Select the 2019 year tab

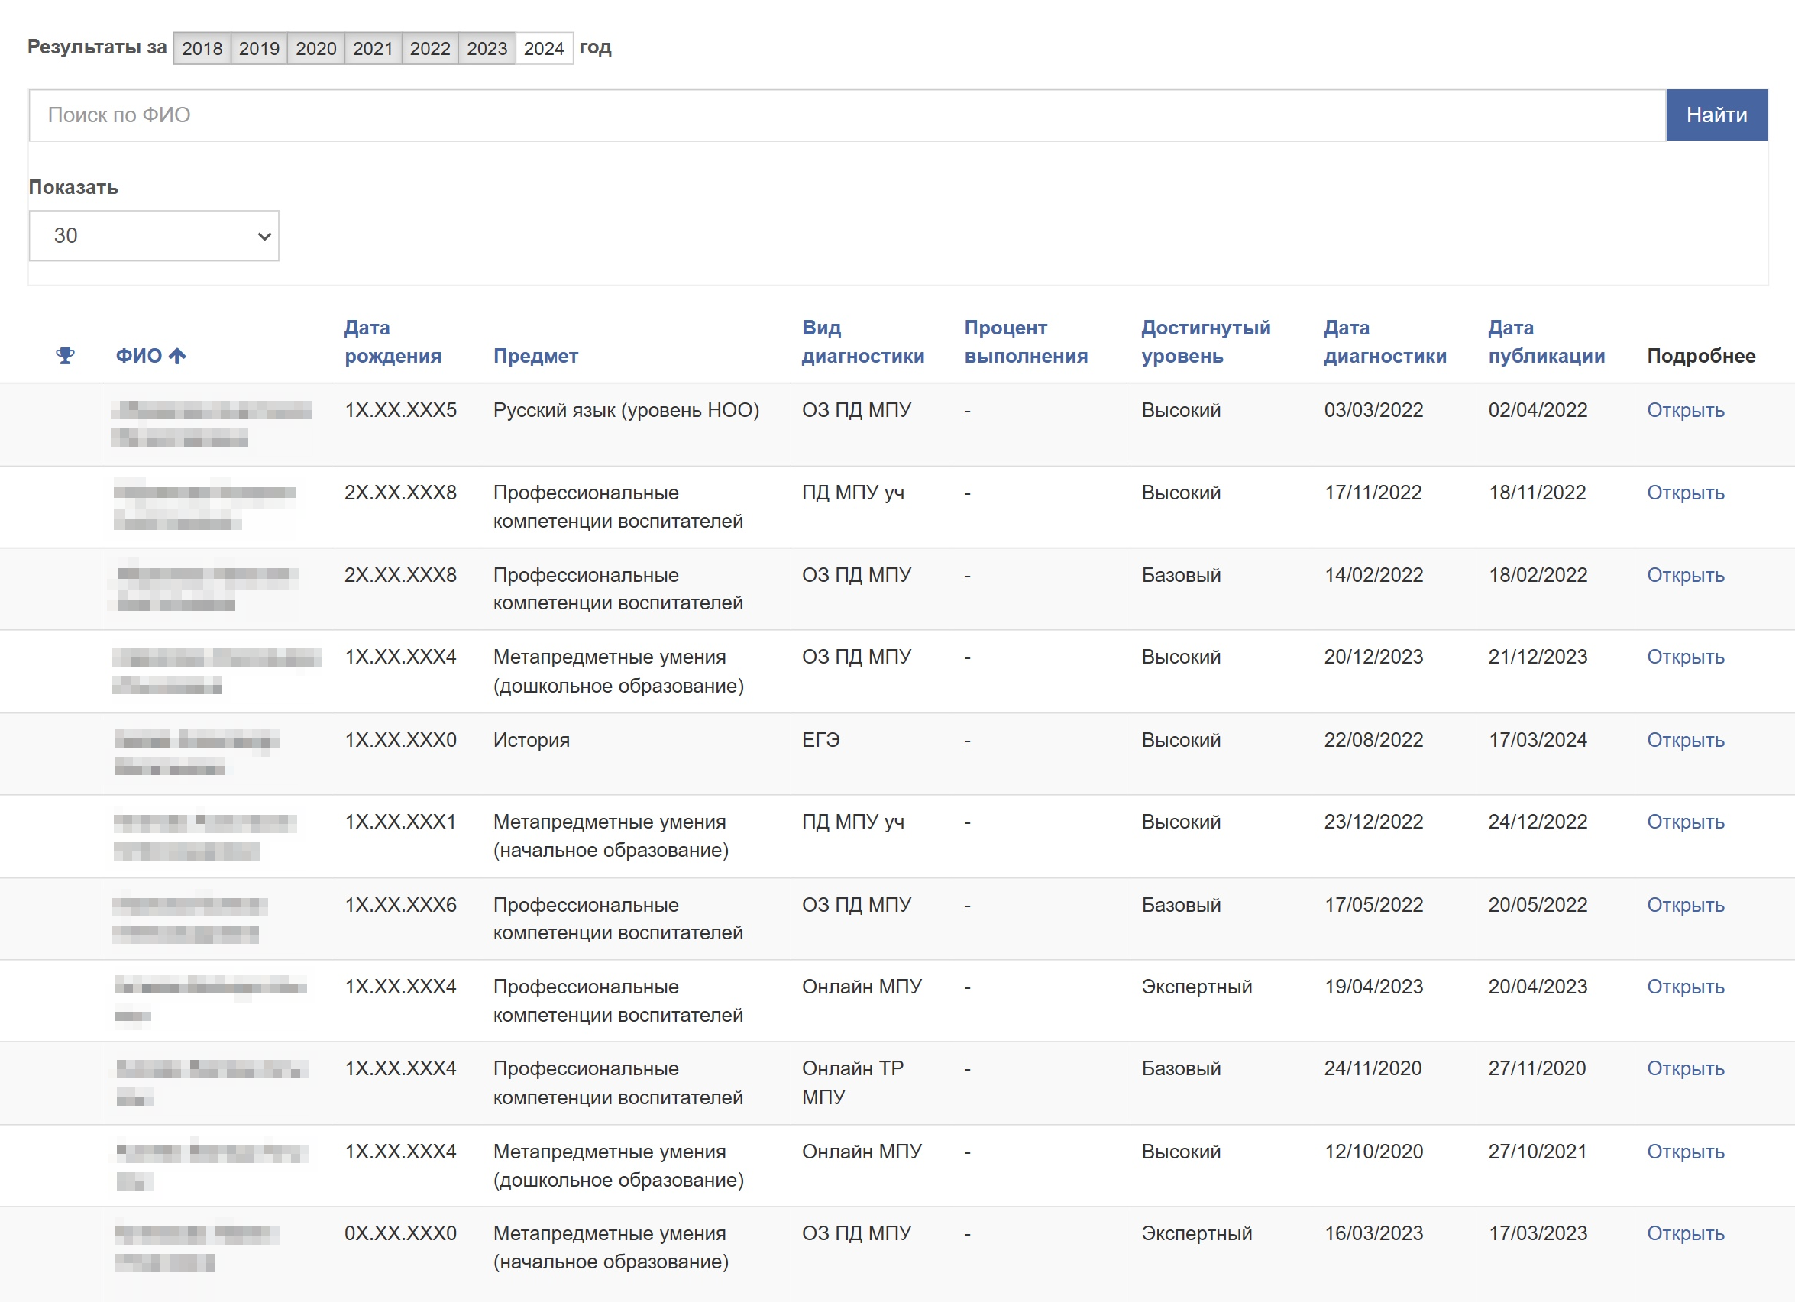point(259,48)
